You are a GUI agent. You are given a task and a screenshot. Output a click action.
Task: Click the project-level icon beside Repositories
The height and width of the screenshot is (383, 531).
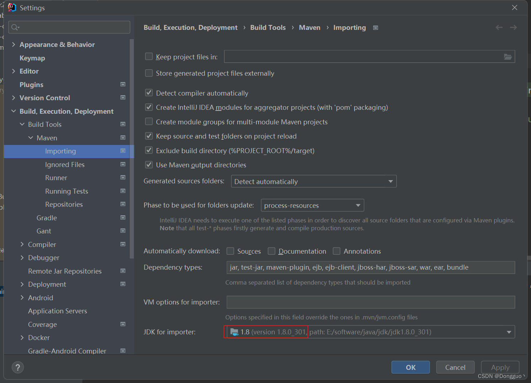pyautogui.click(x=123, y=204)
